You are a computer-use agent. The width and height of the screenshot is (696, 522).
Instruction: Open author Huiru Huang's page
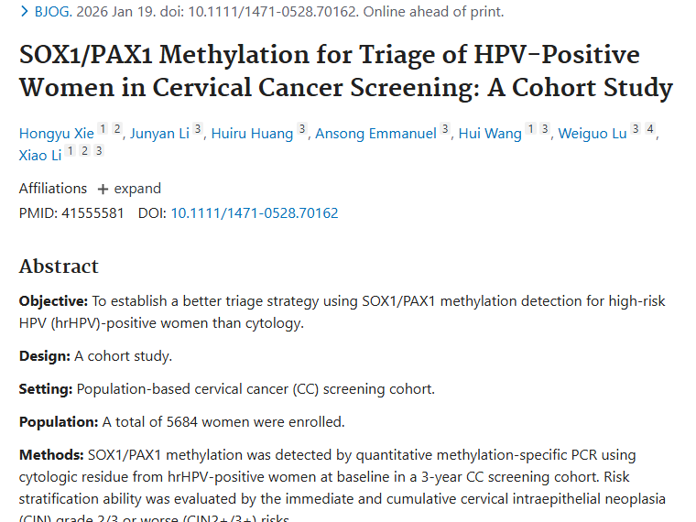click(x=252, y=134)
